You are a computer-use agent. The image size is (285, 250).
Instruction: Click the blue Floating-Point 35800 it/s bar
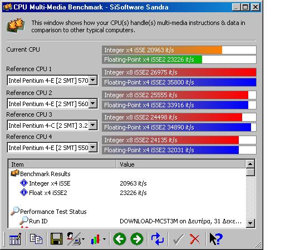pyautogui.click(x=179, y=82)
